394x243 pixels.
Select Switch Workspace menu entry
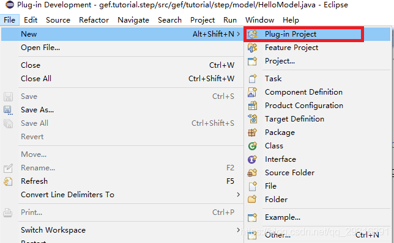click(122, 230)
